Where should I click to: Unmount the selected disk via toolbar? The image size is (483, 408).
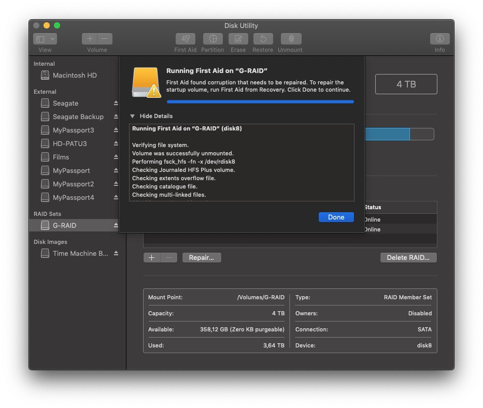tap(291, 39)
